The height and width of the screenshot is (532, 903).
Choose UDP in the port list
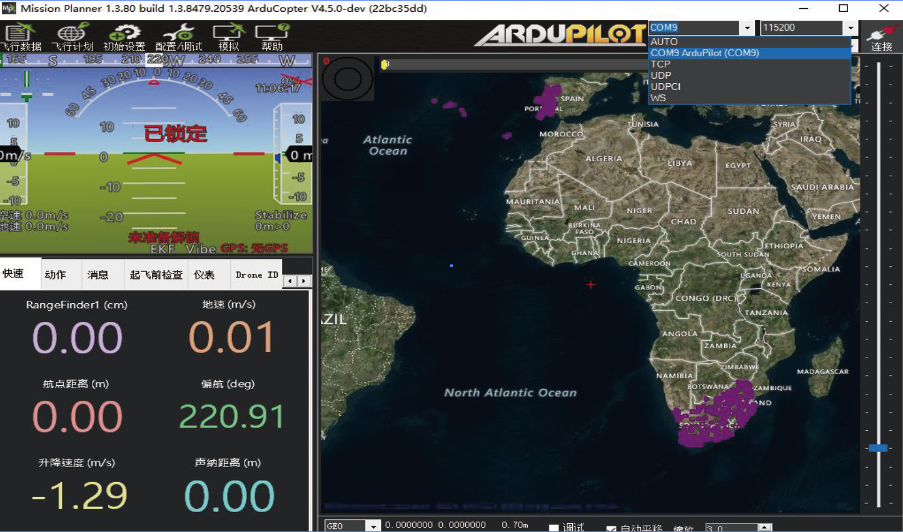click(x=750, y=76)
